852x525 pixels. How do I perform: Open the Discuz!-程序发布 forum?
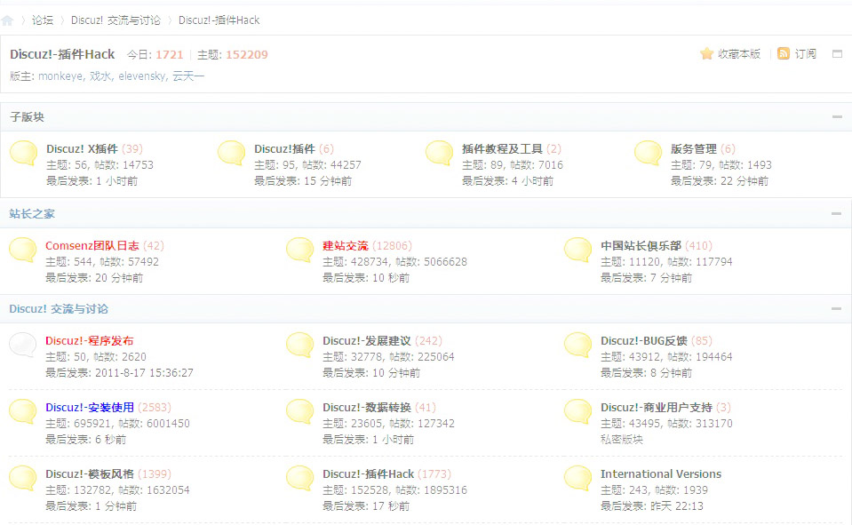90,341
